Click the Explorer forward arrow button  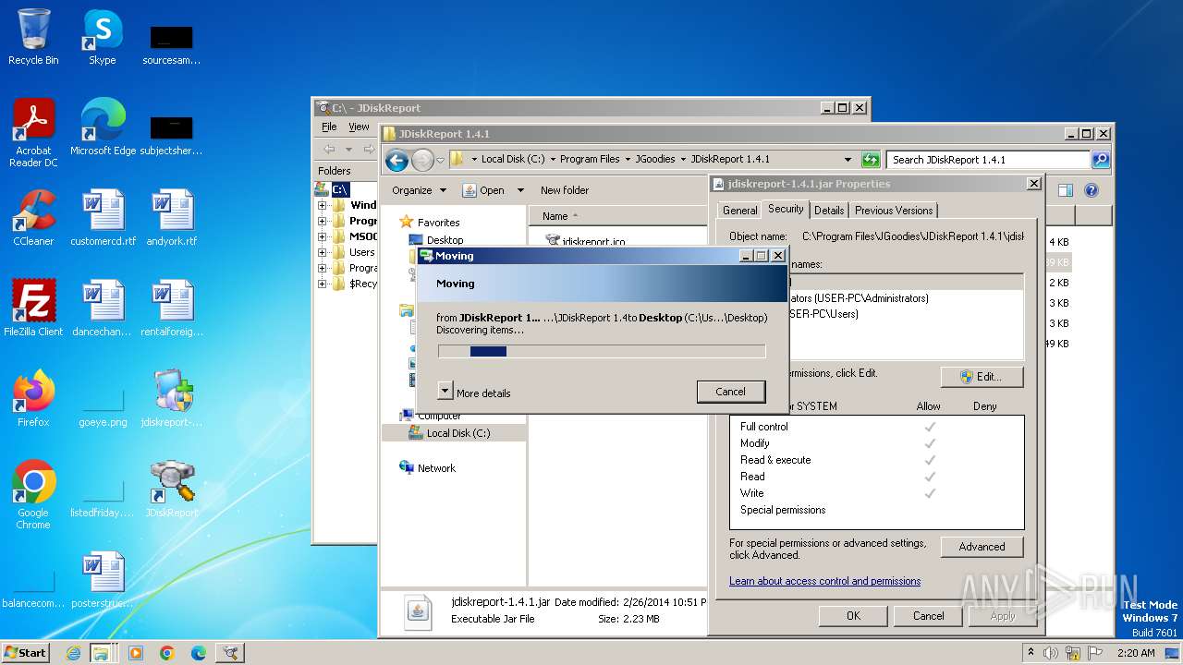422,160
